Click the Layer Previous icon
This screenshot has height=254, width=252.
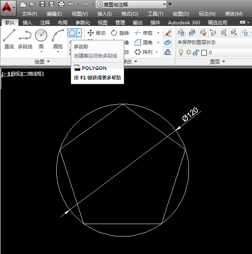213,32
